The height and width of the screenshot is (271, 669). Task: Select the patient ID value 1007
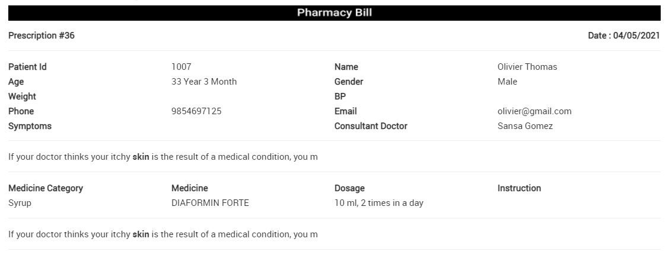coord(181,67)
